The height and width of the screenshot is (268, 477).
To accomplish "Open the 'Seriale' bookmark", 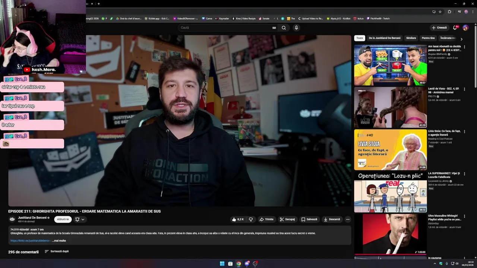I will click(x=264, y=18).
